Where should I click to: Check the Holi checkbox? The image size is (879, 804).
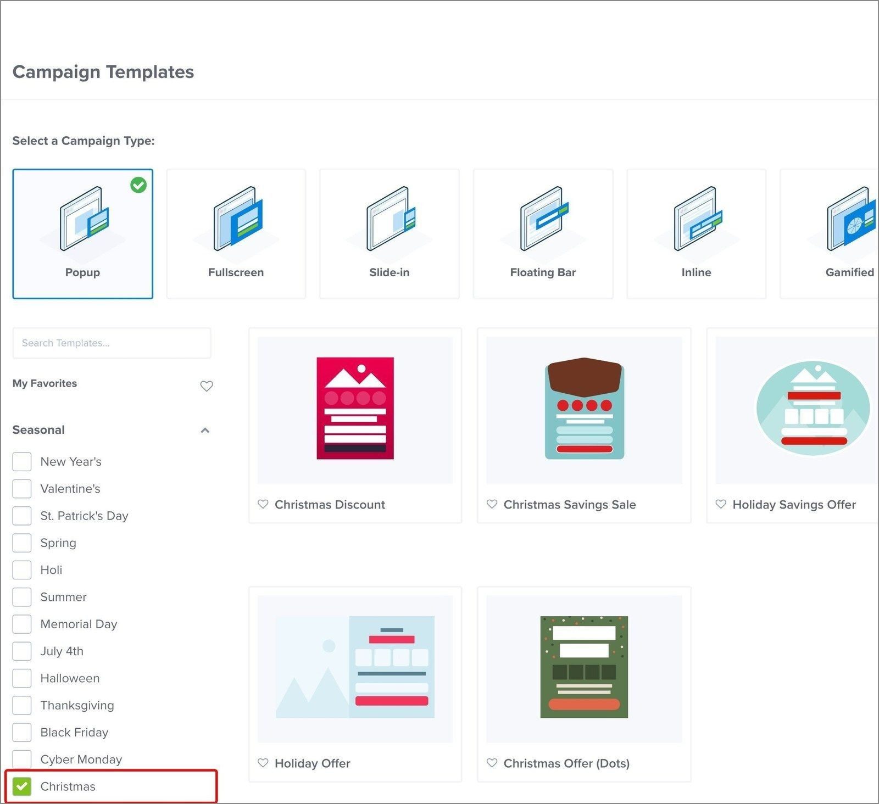[22, 569]
